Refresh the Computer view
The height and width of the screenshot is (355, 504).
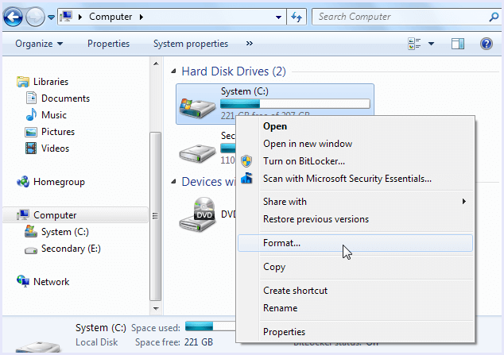click(x=297, y=17)
